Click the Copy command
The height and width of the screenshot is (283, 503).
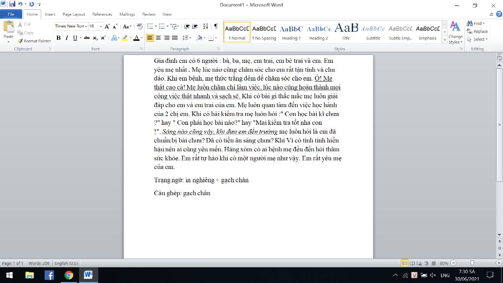(x=26, y=33)
